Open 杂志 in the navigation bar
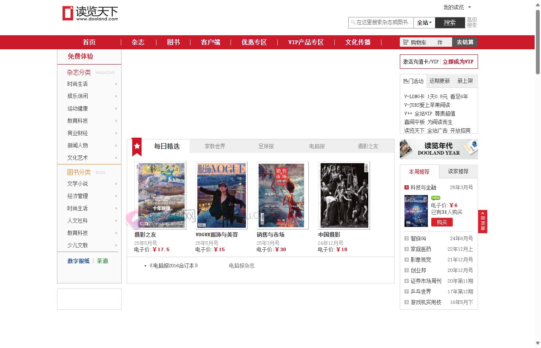Image resolution: width=541 pixels, height=348 pixels. (x=138, y=42)
